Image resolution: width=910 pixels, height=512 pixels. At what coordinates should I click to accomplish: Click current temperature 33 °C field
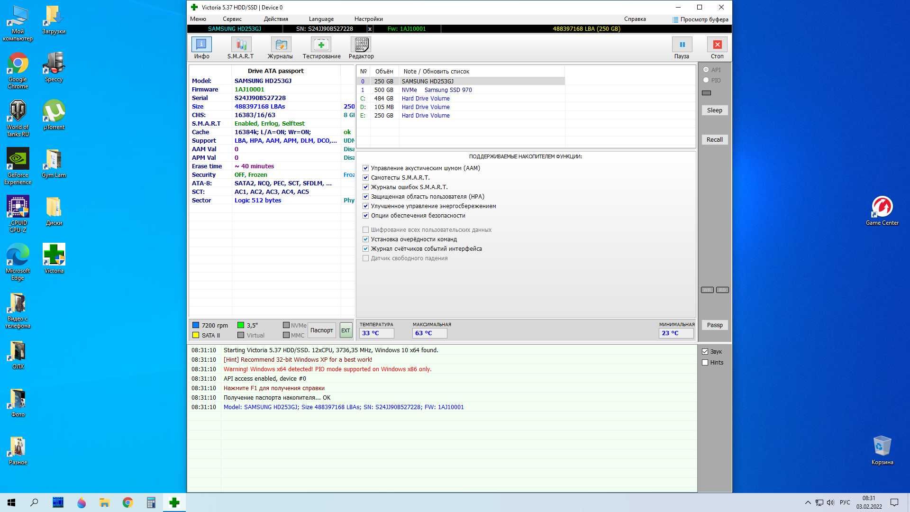pyautogui.click(x=377, y=333)
